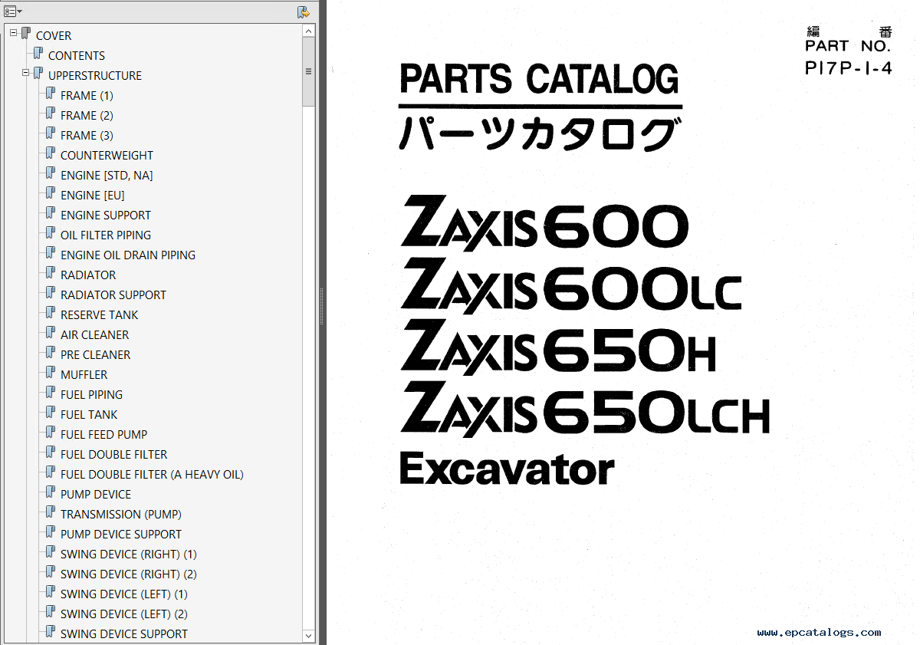Click the bookmark icon beside ENGINE [STD, NA]
The width and height of the screenshot is (920, 645).
click(x=51, y=174)
